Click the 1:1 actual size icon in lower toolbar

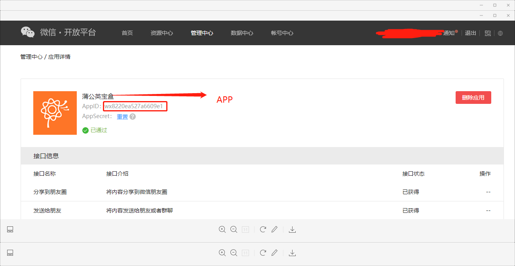(x=245, y=253)
